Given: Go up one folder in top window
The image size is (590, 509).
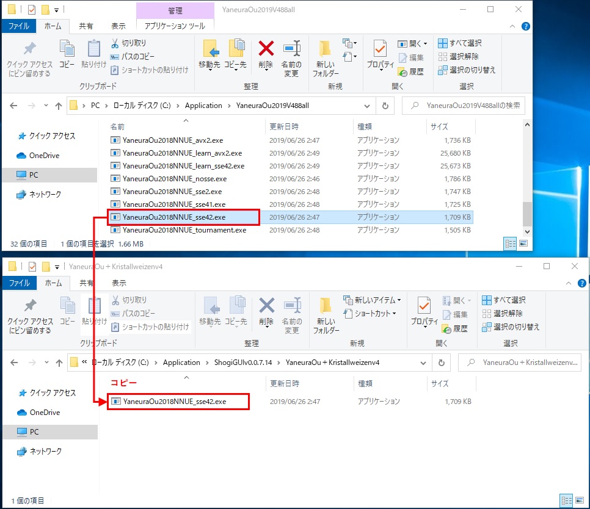Looking at the screenshot, I should coord(58,106).
